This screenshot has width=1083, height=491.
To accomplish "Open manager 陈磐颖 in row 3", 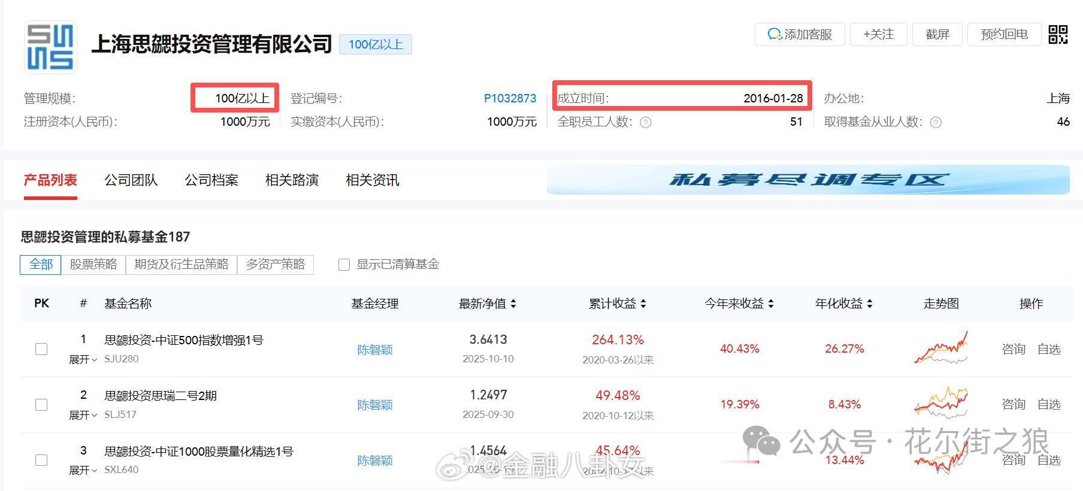I will [x=375, y=460].
